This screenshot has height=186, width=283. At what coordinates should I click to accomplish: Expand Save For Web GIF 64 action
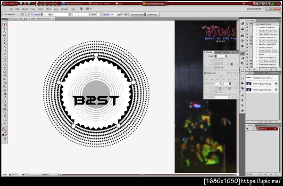[257, 38]
